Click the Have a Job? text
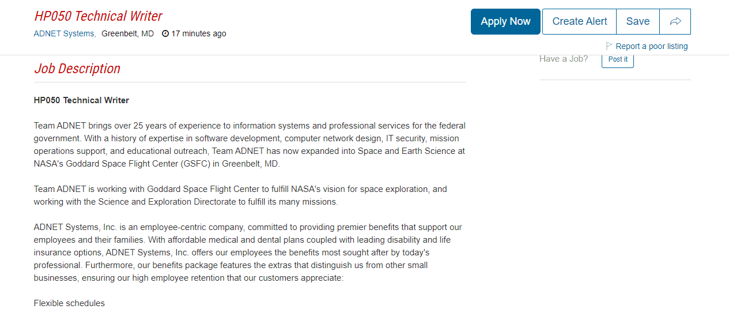729x309 pixels. point(564,59)
